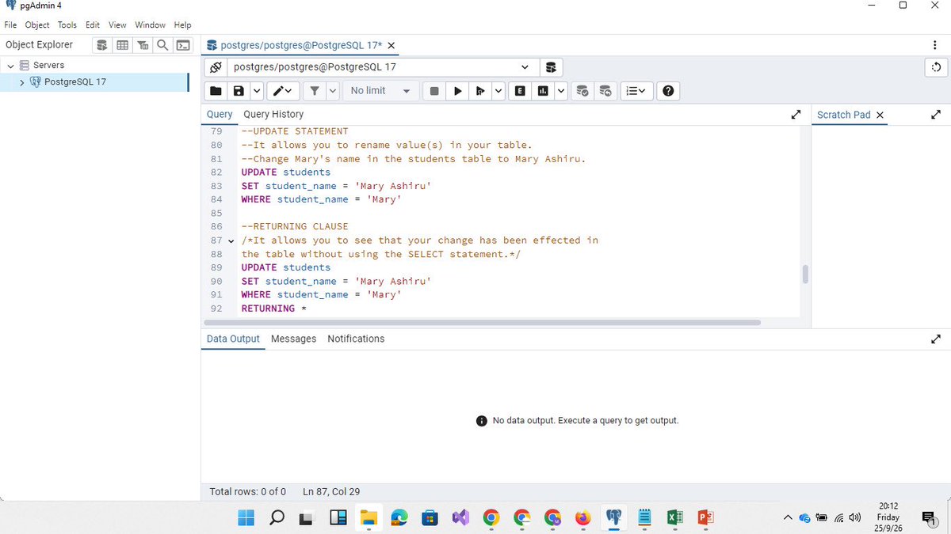Close the postgres/postgres@PostgreSQL 17 query tab
Image resolution: width=951 pixels, height=534 pixels.
coord(391,45)
